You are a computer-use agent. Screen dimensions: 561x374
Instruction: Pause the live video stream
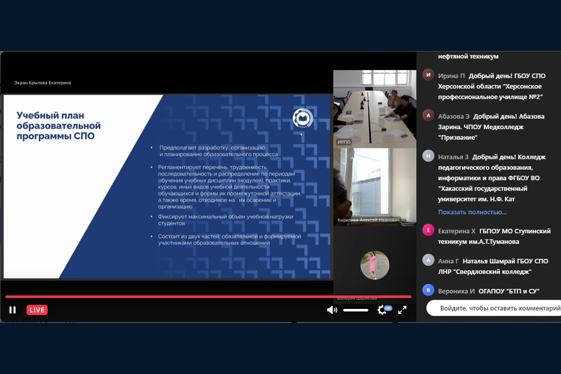(12, 310)
